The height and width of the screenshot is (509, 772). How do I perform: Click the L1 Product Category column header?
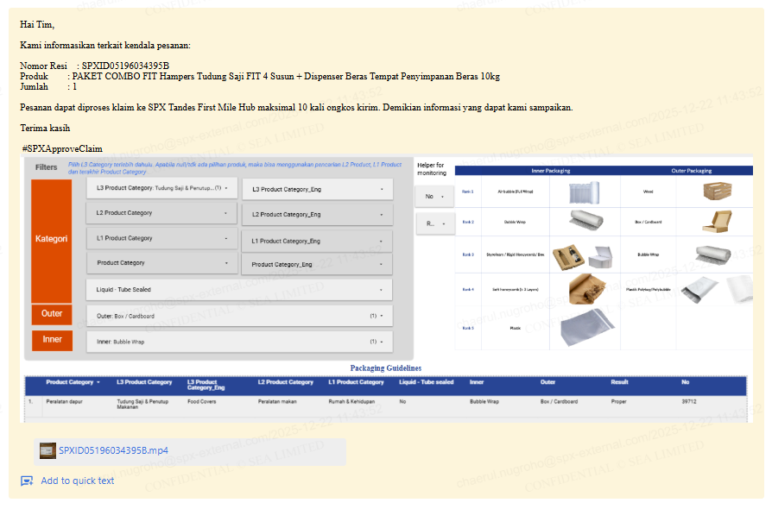(x=356, y=382)
